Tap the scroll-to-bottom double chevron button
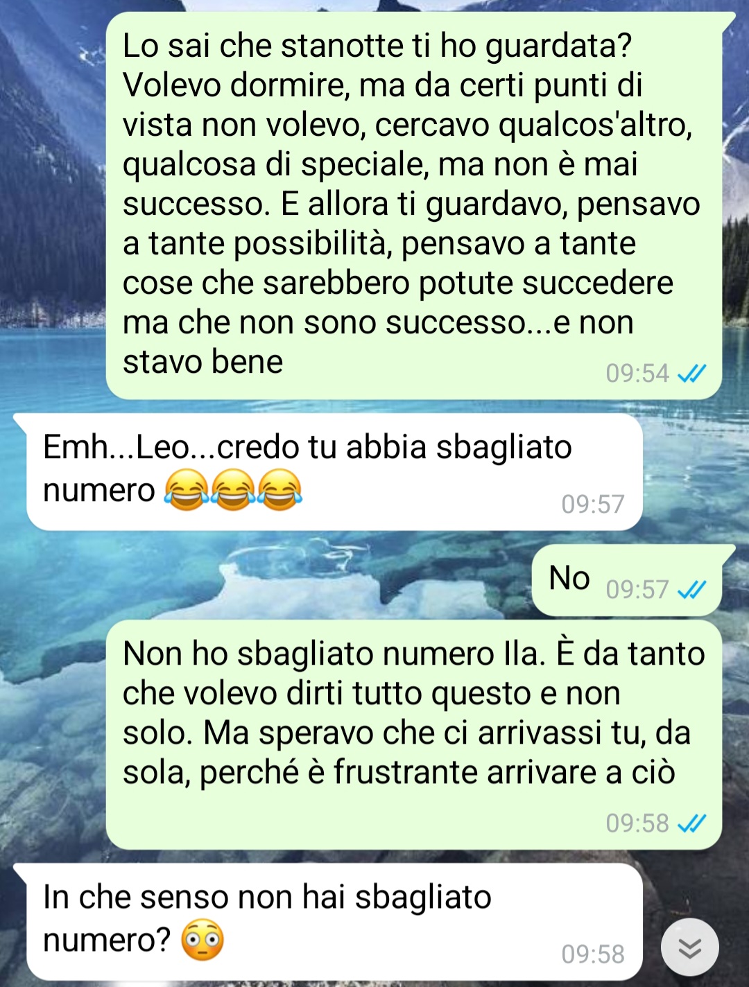749x987 pixels. [689, 946]
